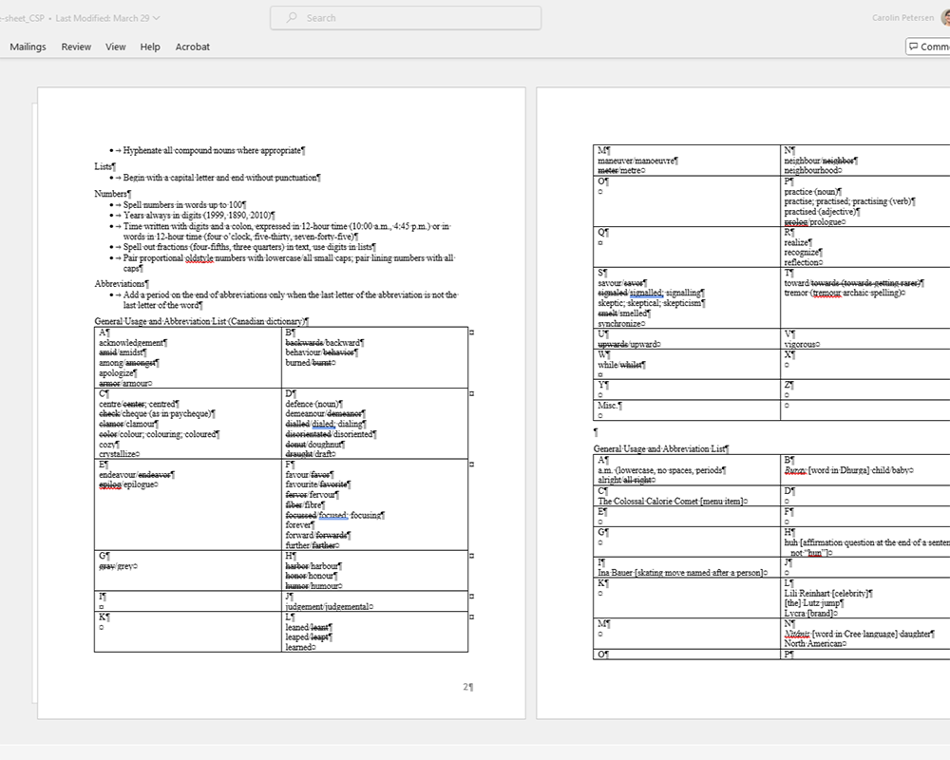Click the comment bubble icon
The image size is (950, 760).
tap(914, 47)
